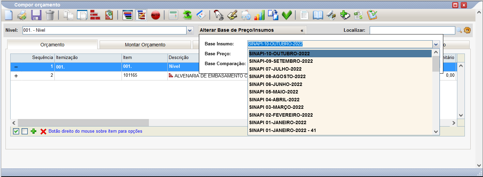Click the blue tag eraser icon

click(201, 15)
